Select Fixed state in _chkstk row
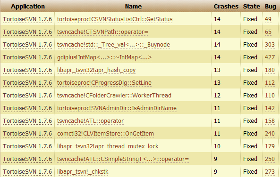This screenshot has width=280, height=177. point(250,172)
